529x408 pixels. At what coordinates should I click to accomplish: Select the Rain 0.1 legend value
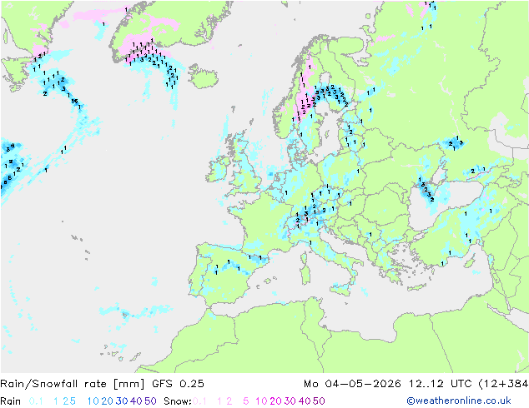(36, 401)
